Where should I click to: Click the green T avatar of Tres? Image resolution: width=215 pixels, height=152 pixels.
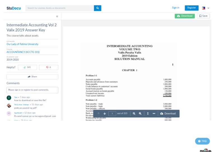click(x=9, y=98)
